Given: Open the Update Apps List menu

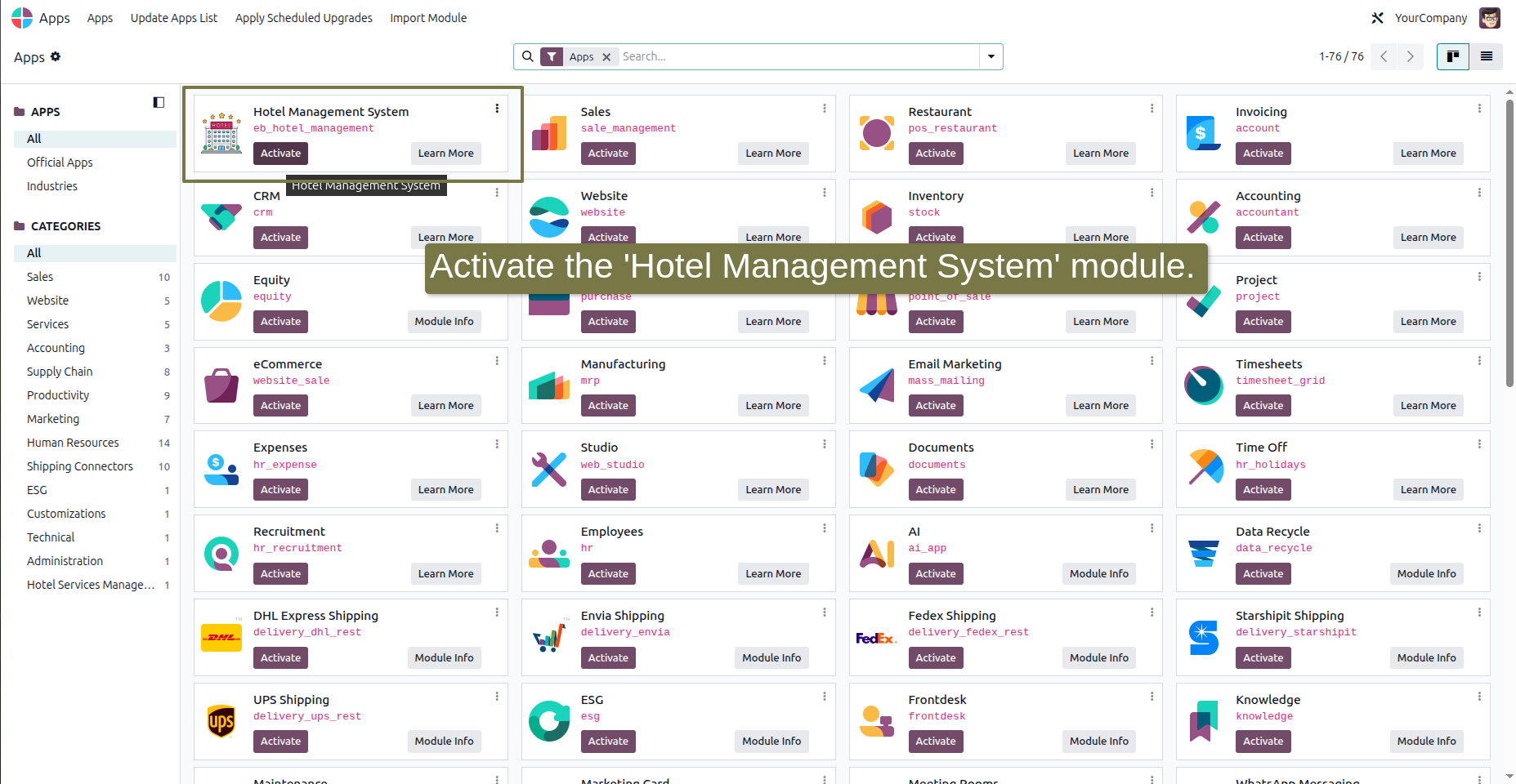Looking at the screenshot, I should 174,18.
